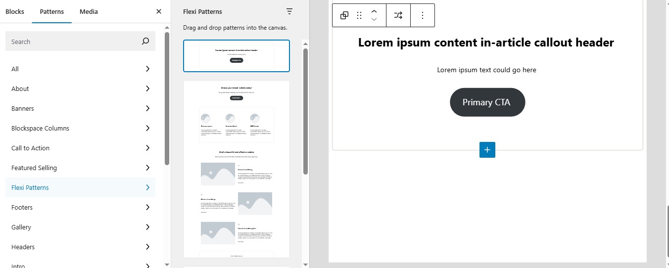Screen dimensions: 669x268
Task: Expand the Headers category
Action: [80, 247]
